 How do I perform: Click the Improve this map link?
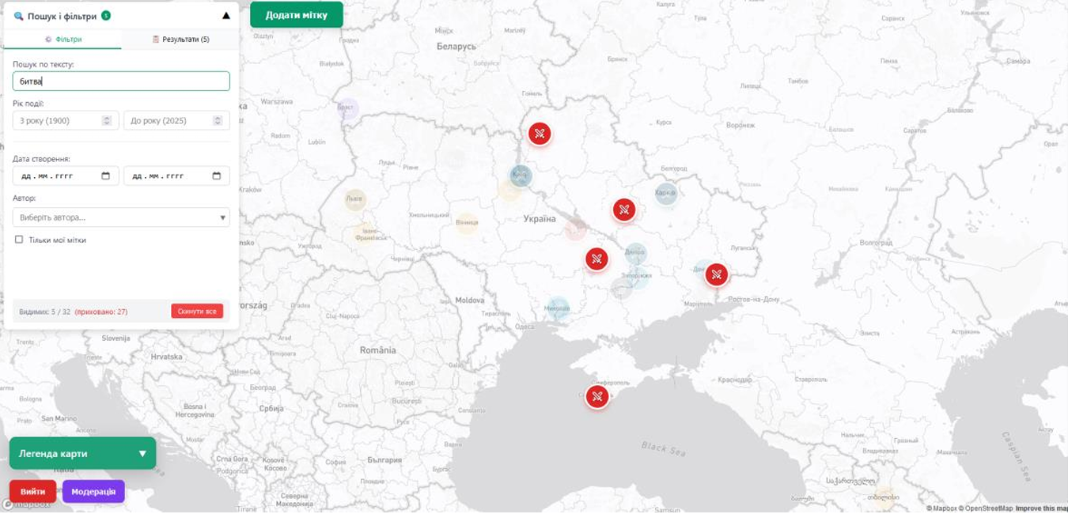[1042, 508]
